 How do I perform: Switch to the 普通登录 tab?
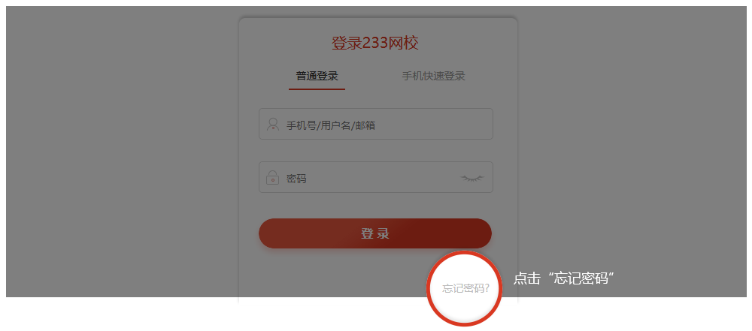pos(317,76)
